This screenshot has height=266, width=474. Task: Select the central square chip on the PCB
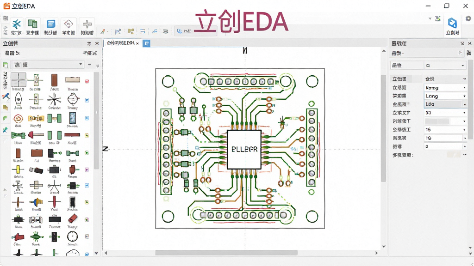[244, 149]
